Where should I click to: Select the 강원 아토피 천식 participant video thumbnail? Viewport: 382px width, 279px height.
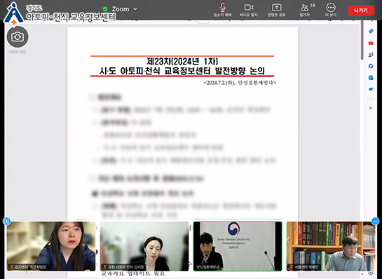(144, 246)
